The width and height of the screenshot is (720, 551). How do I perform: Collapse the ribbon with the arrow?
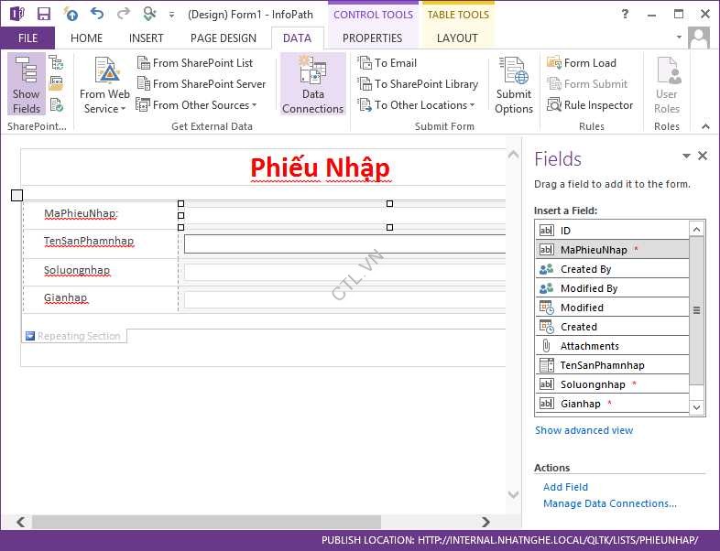click(705, 126)
